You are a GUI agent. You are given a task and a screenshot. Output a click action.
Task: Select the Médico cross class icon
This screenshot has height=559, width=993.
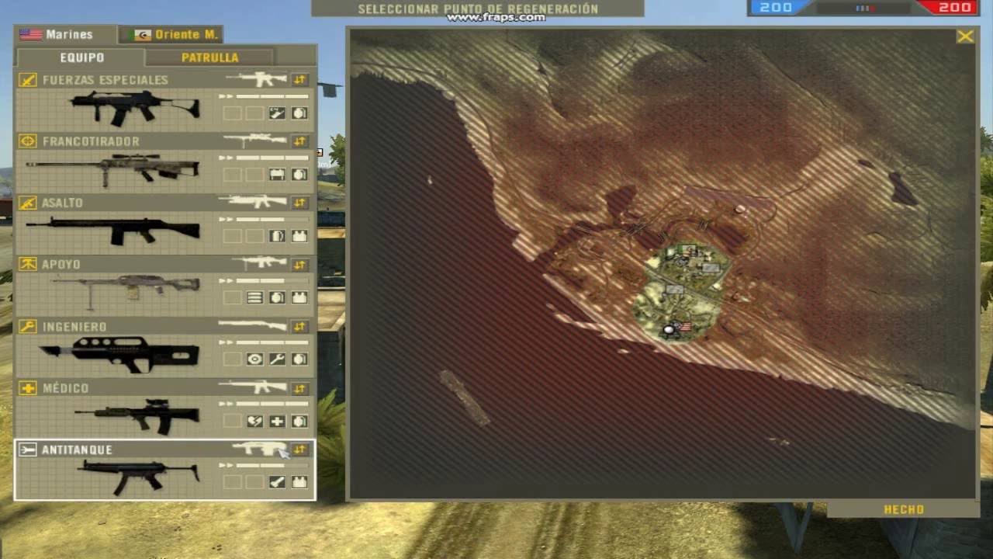pyautogui.click(x=28, y=387)
